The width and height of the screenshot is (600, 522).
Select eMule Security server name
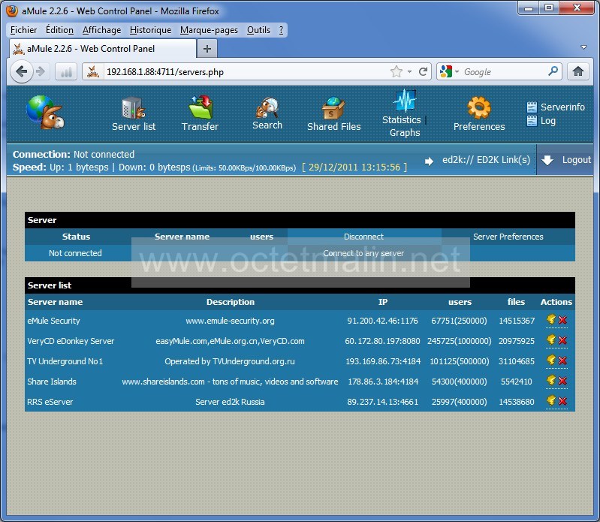pyautogui.click(x=53, y=321)
